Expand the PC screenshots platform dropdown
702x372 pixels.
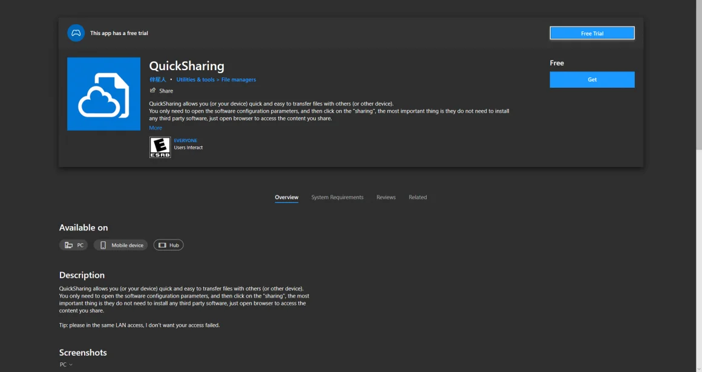pos(66,364)
